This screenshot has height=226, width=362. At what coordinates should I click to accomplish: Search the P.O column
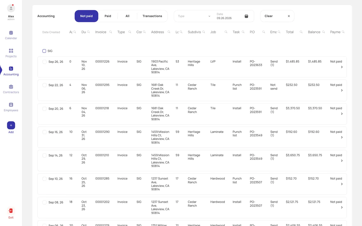(x=263, y=32)
